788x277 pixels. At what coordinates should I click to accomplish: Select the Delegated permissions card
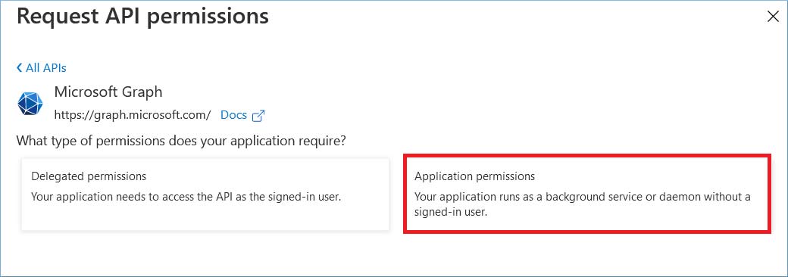(x=205, y=195)
